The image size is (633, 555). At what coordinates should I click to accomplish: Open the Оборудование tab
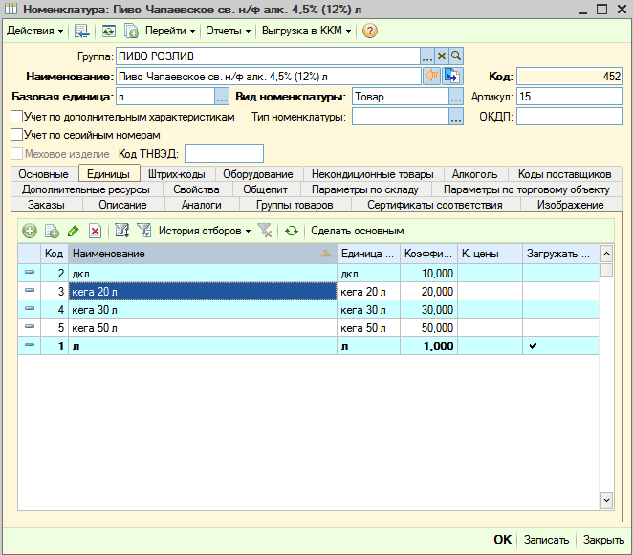pyautogui.click(x=258, y=174)
